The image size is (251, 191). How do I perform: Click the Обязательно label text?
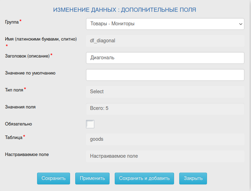tap(18, 124)
